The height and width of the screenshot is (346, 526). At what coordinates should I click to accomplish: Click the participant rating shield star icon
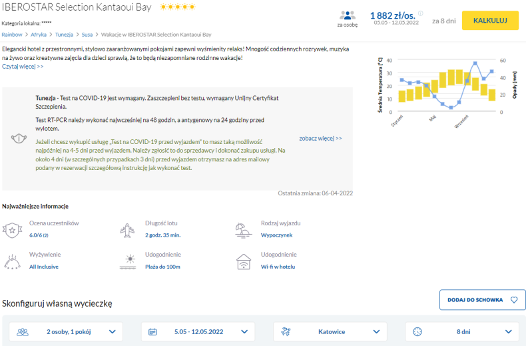pyautogui.click(x=12, y=230)
